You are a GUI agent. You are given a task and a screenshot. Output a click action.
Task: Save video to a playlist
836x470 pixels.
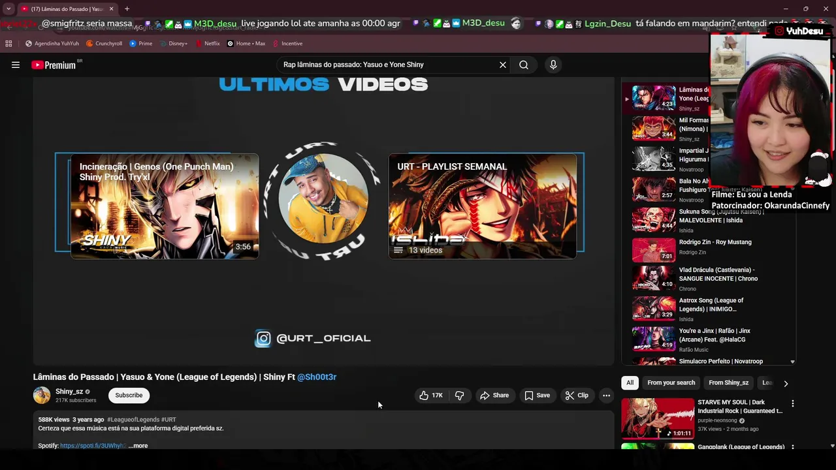click(x=538, y=396)
